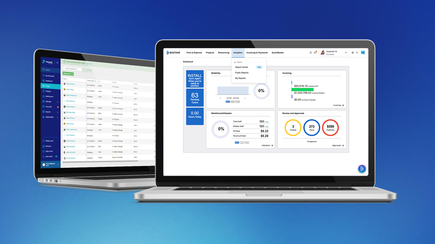This screenshot has height=244, width=435.
Task: Toggle the Dark mode switch in Primetric
Action: [x=56, y=157]
